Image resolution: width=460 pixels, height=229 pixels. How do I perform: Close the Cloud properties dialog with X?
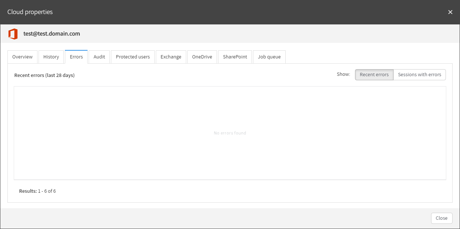(450, 12)
